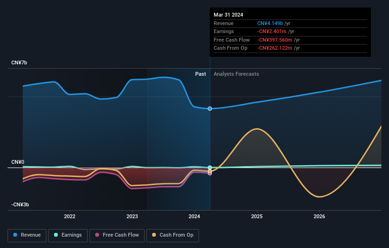Click the Cash From Op label in tooltip
389x248 pixels.
(x=230, y=48)
